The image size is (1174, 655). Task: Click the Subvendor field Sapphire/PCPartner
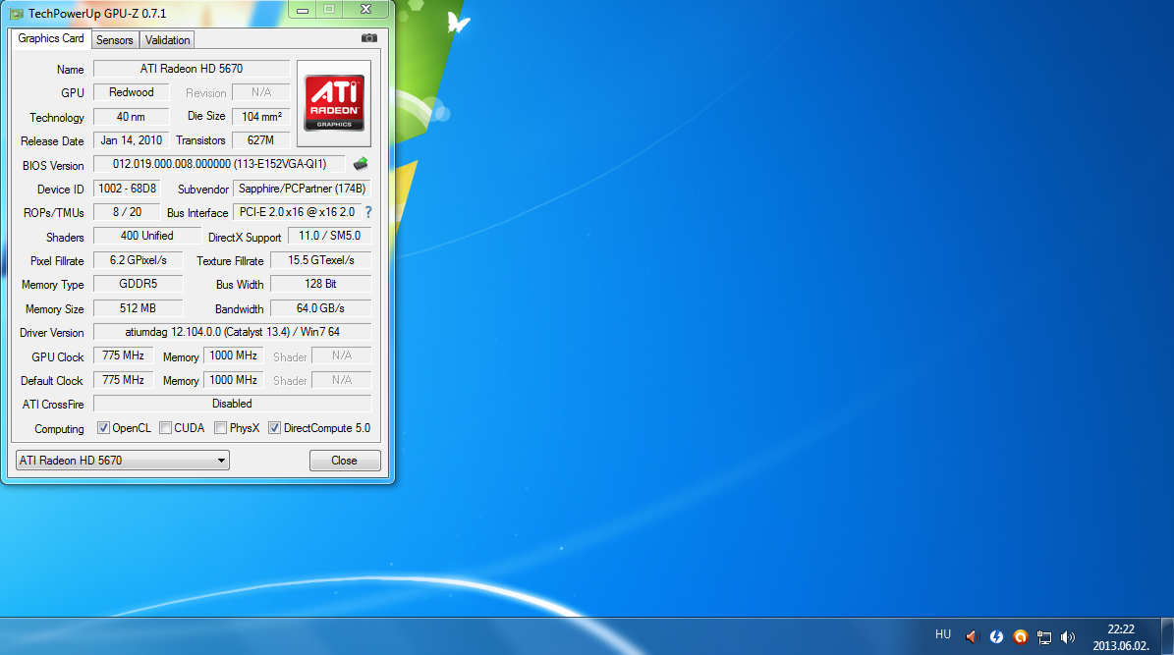point(302,189)
